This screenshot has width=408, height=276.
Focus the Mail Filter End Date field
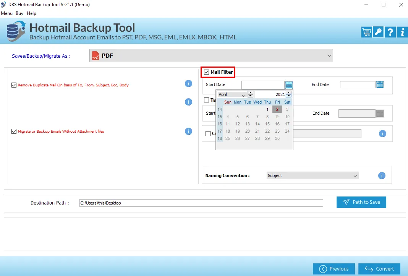click(x=358, y=84)
